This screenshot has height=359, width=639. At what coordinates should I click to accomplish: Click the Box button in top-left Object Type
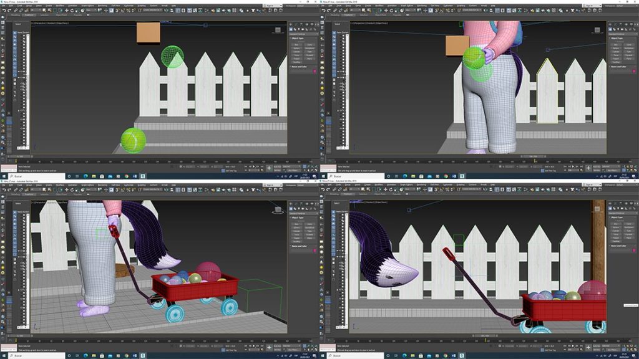pos(296,45)
